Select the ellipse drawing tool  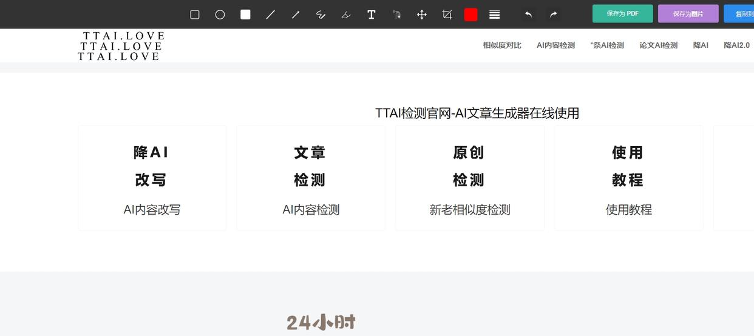[x=220, y=15]
